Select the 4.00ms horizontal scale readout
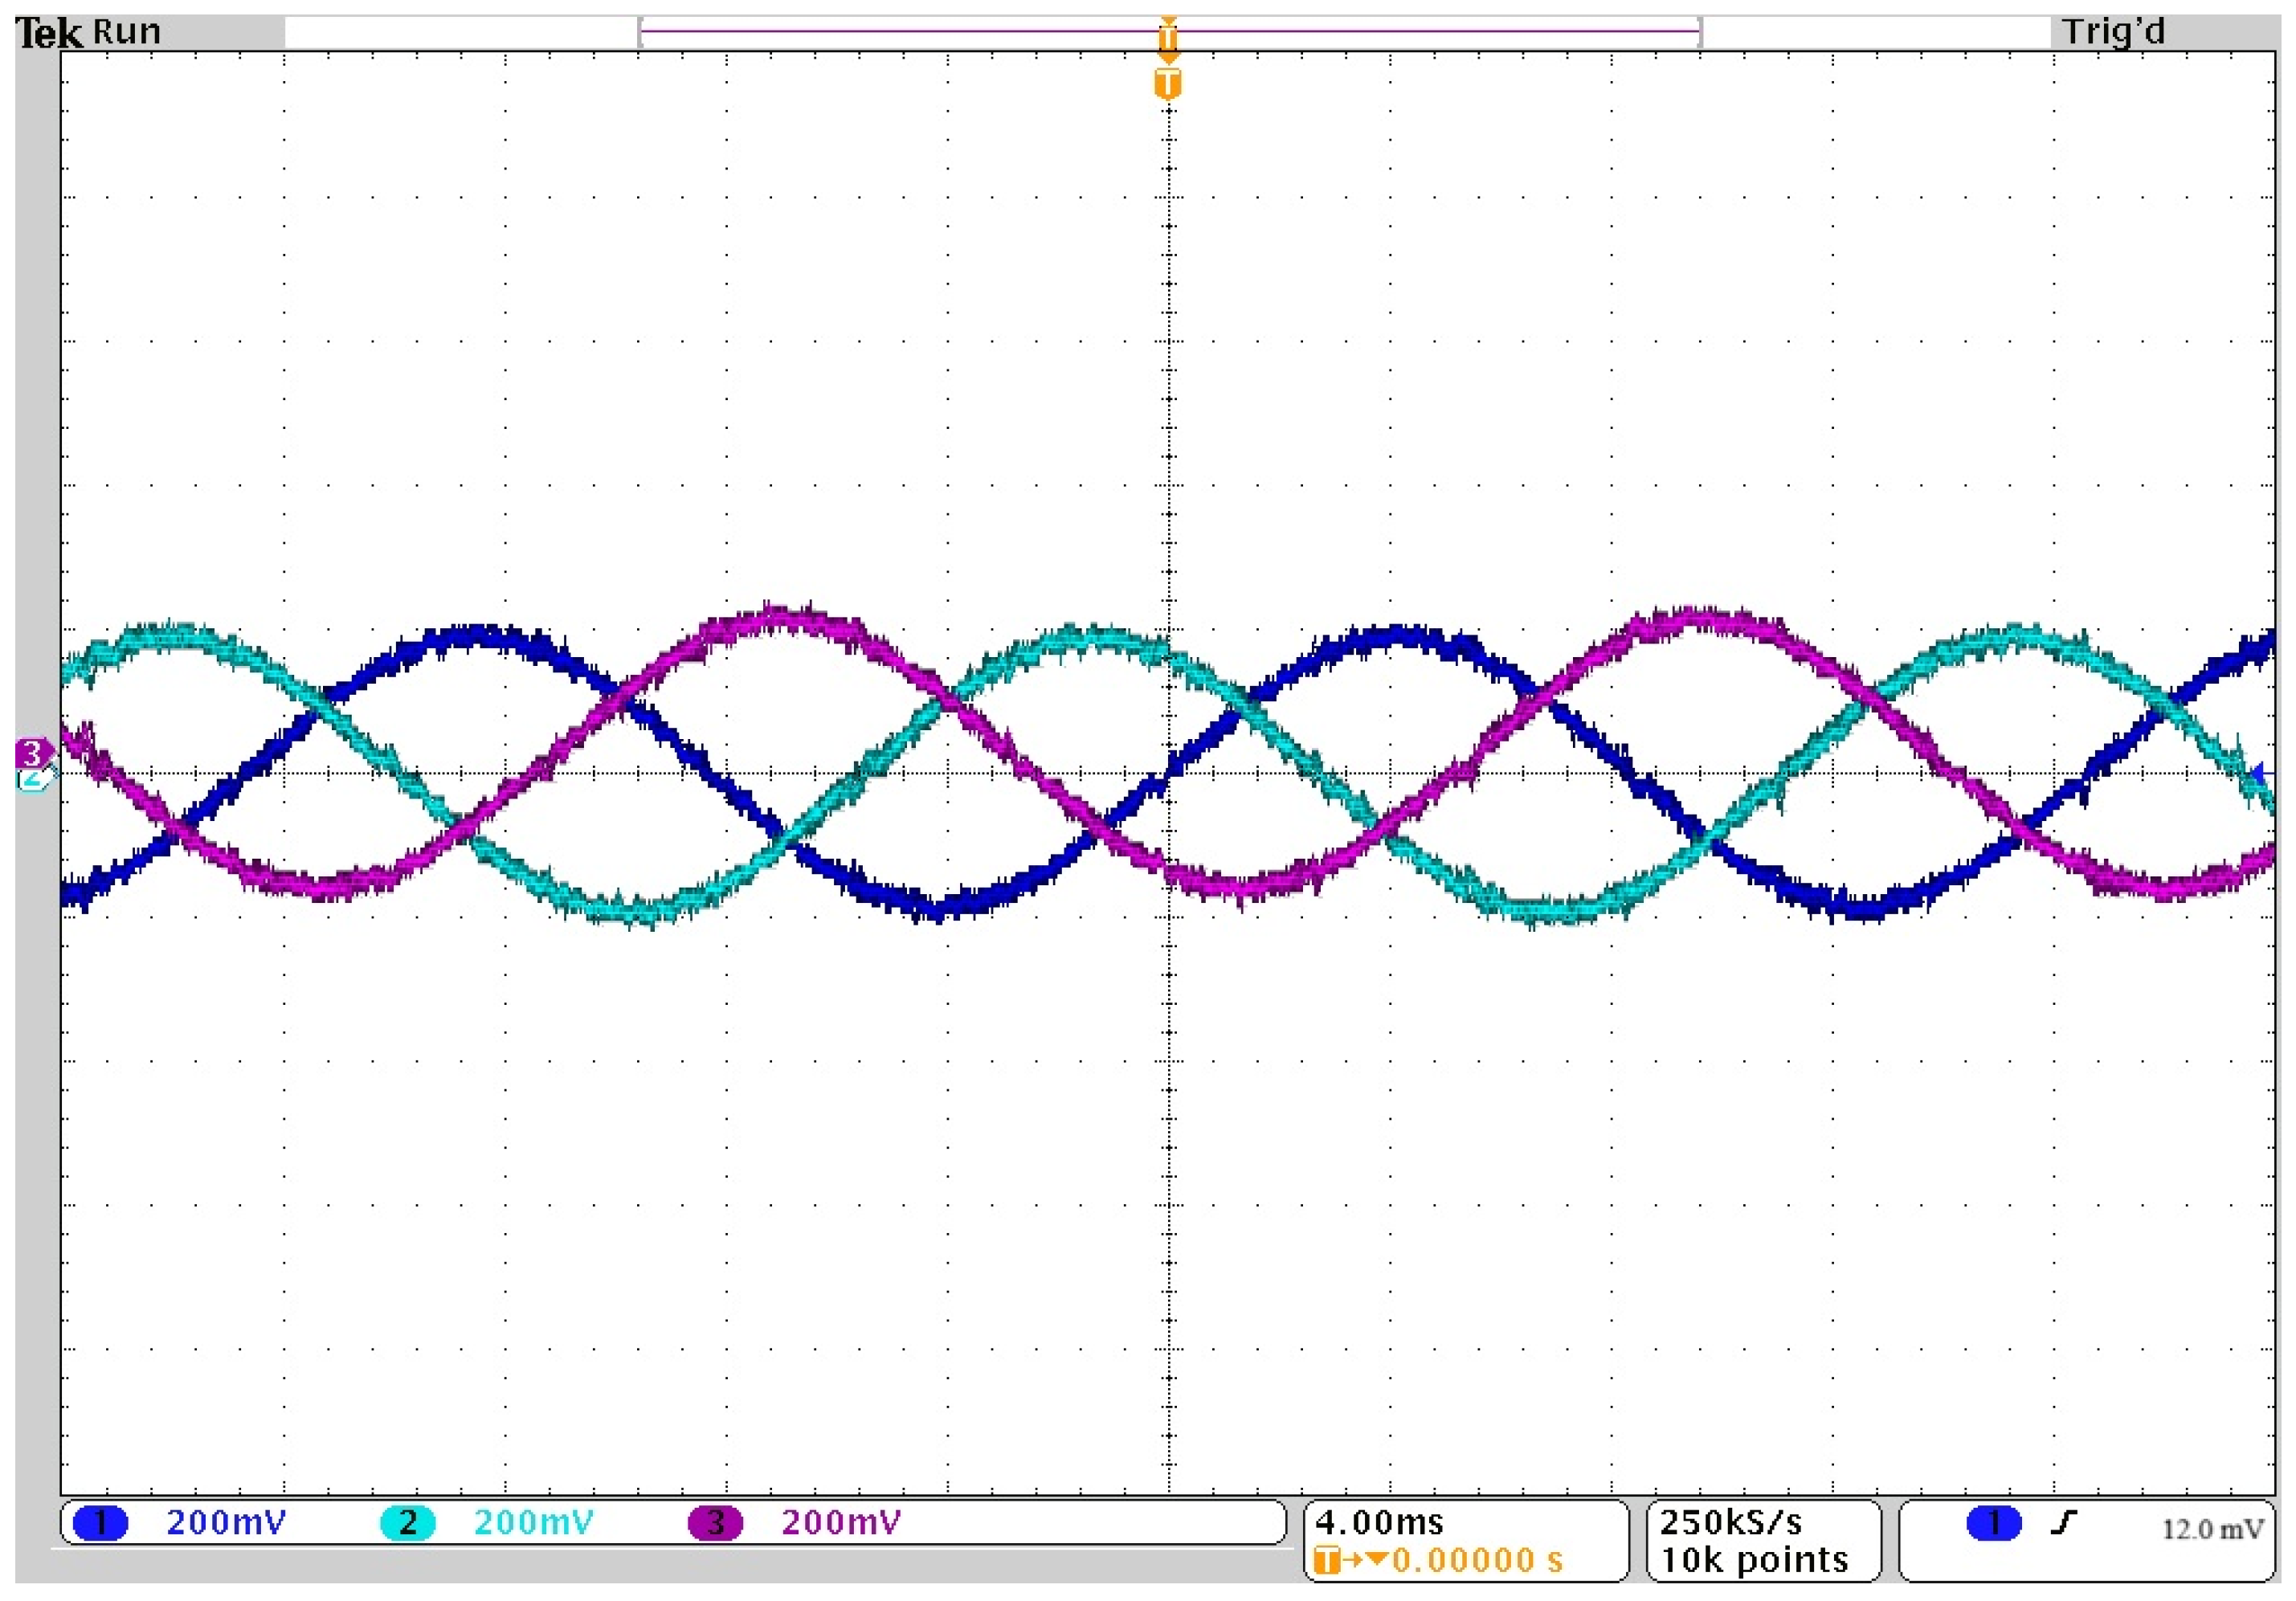Viewport: 2296px width, 1601px height. (x=1379, y=1522)
